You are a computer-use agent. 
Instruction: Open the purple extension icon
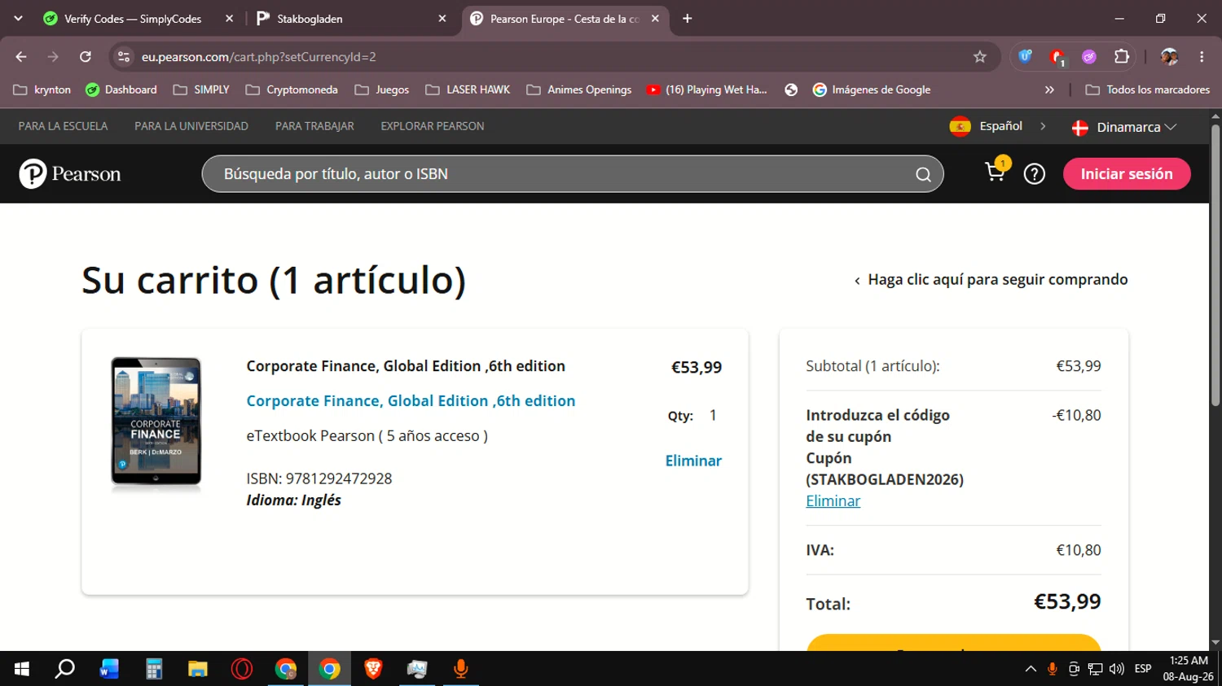point(1089,57)
